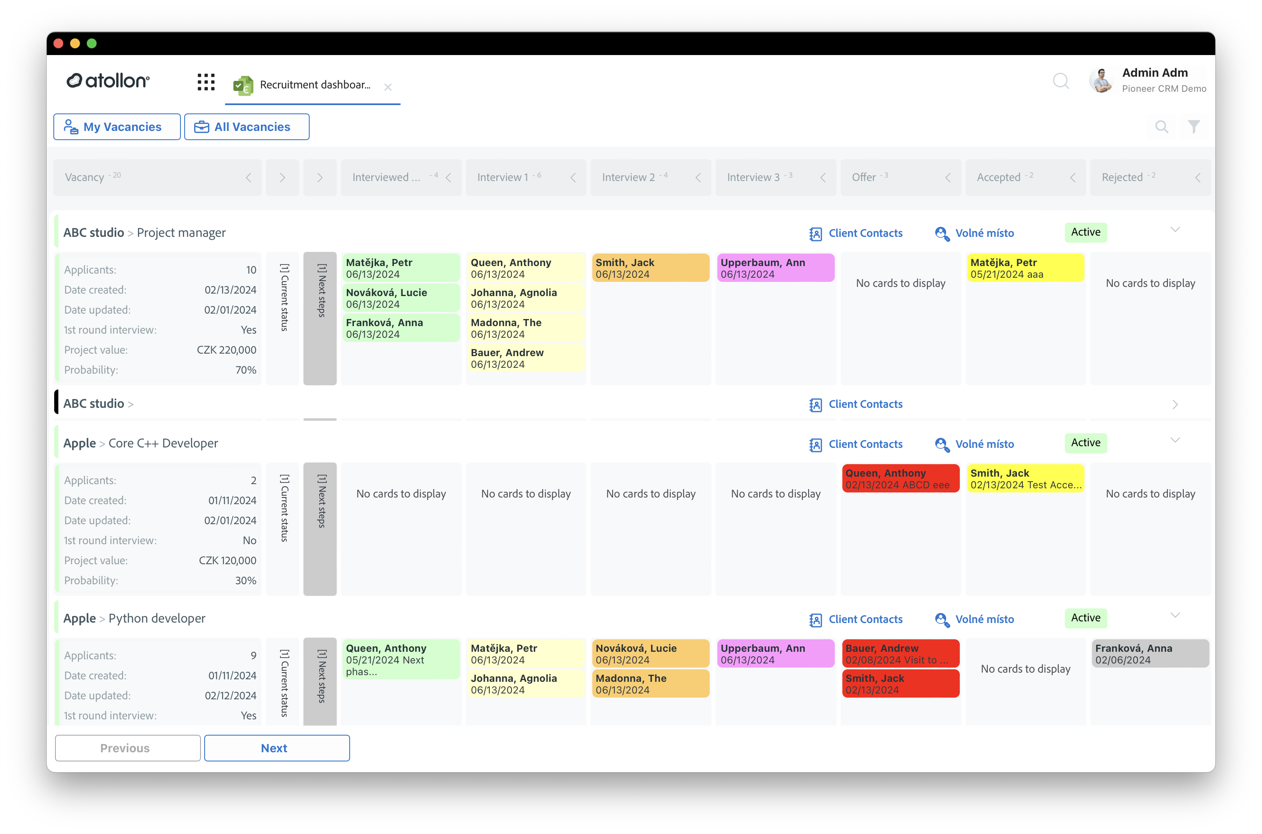Click the small search icon next to the filter

tap(1162, 127)
